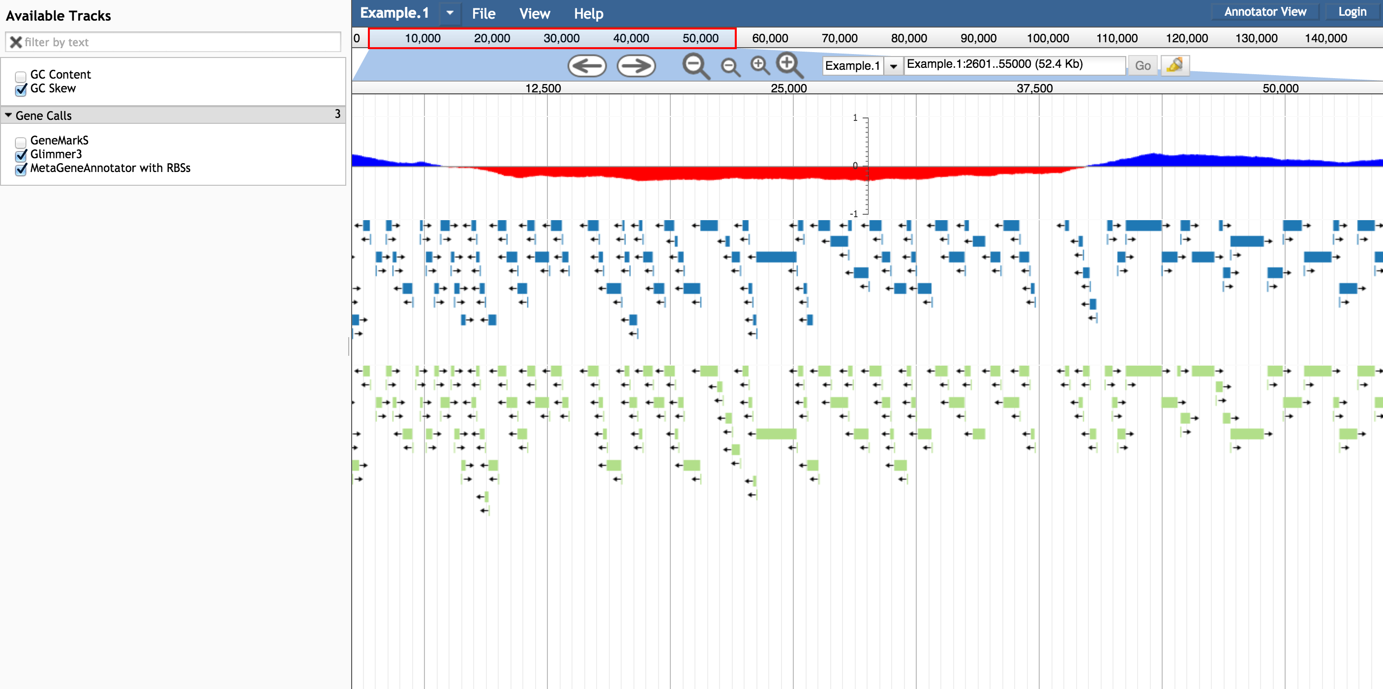Uncheck the Glimmer3 track

pyautogui.click(x=21, y=156)
